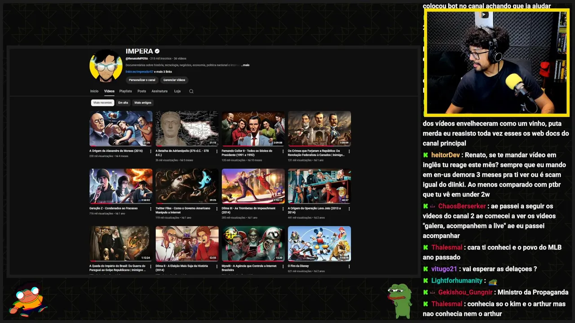Open options menu for Os Crimes que Forjaram a República

[349, 151]
